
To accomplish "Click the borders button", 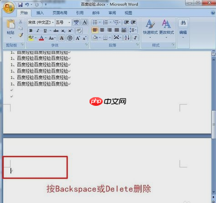I will pyautogui.click(x=105, y=37).
